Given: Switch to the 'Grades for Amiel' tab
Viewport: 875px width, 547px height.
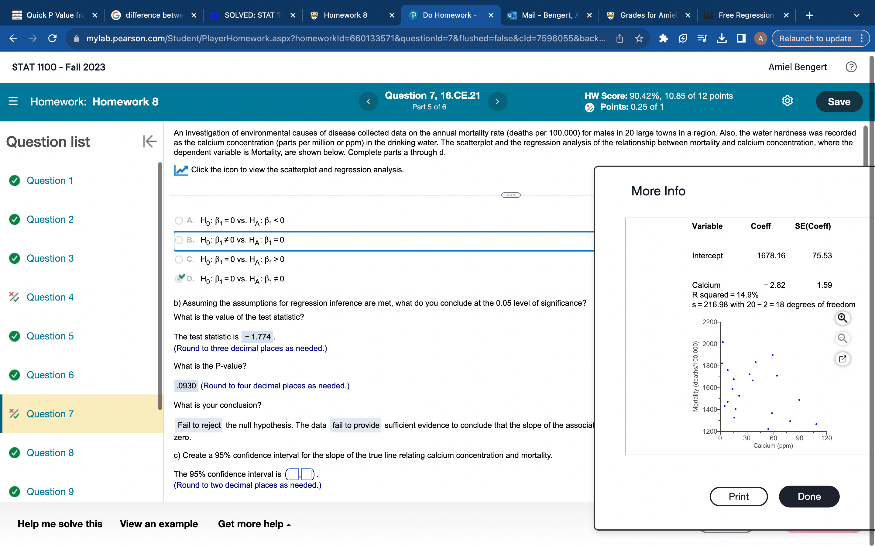Looking at the screenshot, I should coord(648,15).
